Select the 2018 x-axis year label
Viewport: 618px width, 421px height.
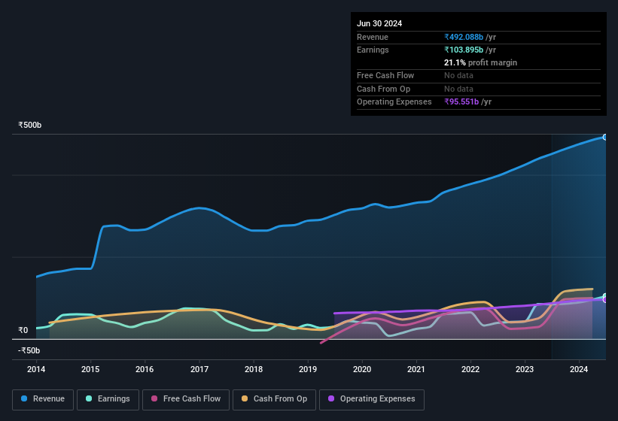coord(254,369)
